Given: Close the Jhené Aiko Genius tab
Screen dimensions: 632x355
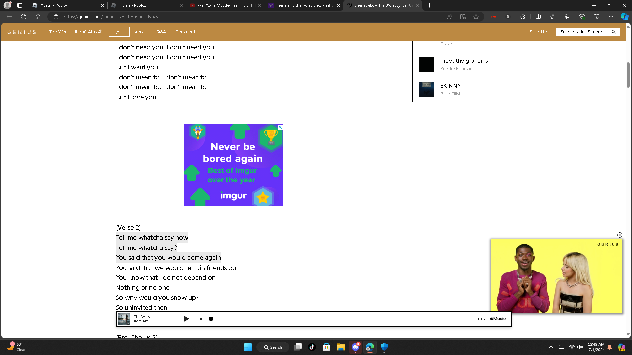Looking at the screenshot, I should 417,5.
